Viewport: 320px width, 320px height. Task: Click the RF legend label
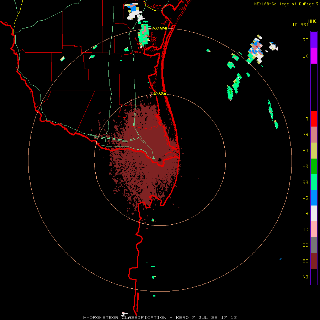point(305,40)
